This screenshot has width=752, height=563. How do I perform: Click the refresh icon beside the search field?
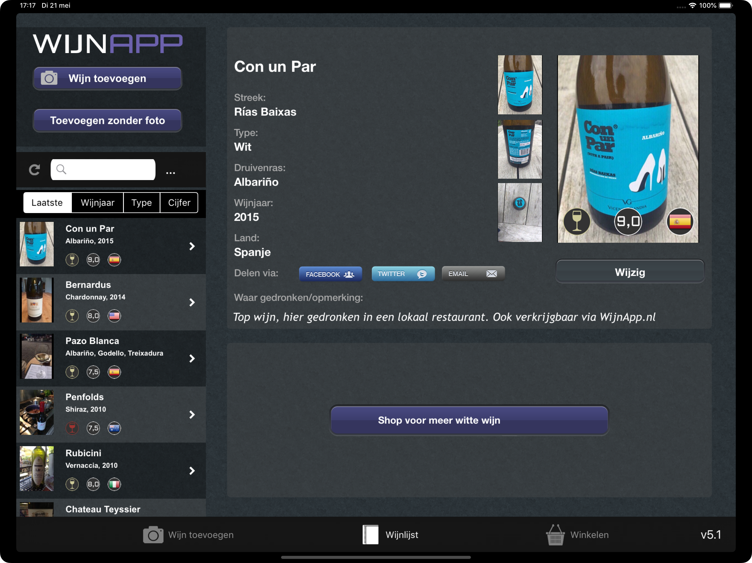click(x=34, y=169)
